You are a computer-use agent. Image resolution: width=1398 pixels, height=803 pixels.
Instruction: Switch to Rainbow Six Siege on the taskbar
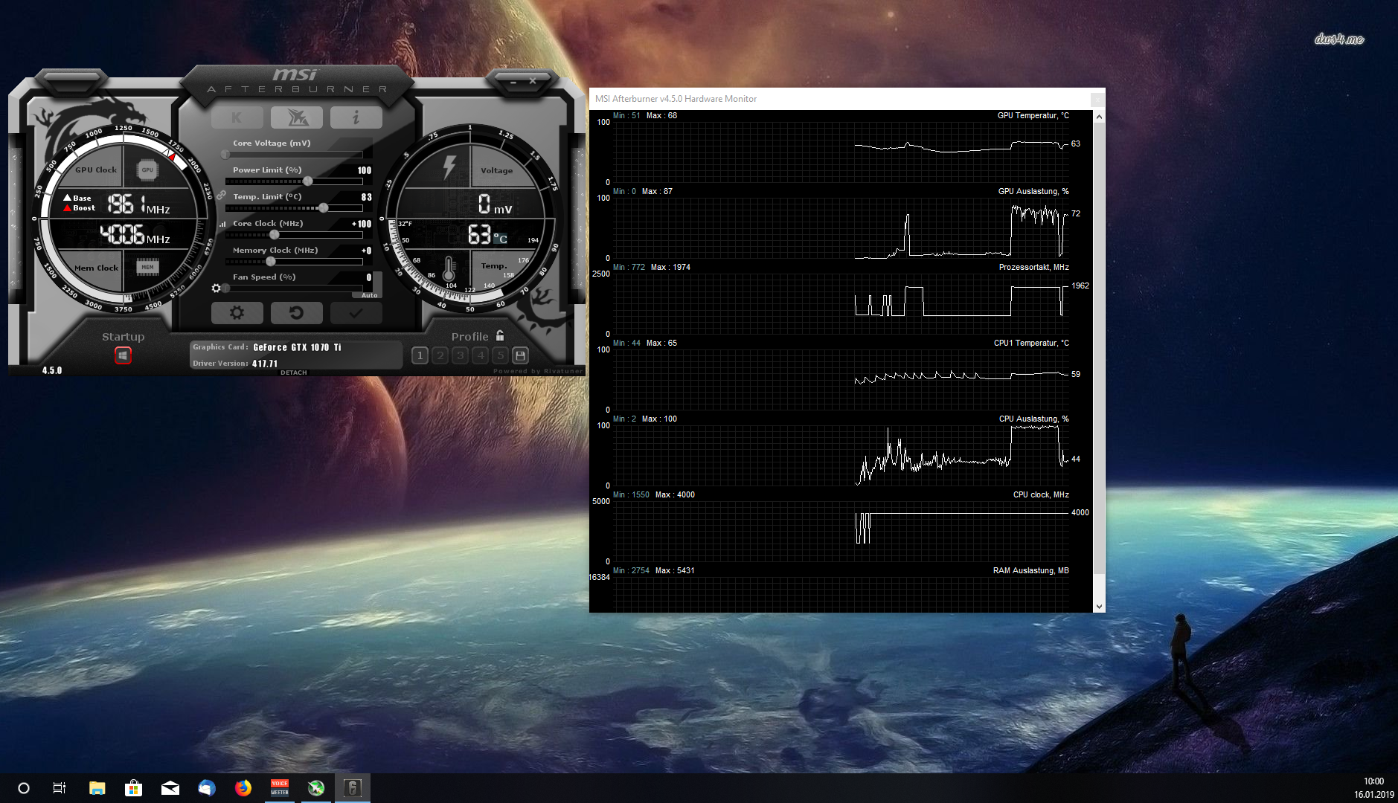tap(353, 788)
